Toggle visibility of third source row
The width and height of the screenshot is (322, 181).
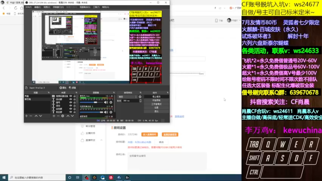coord(71,103)
